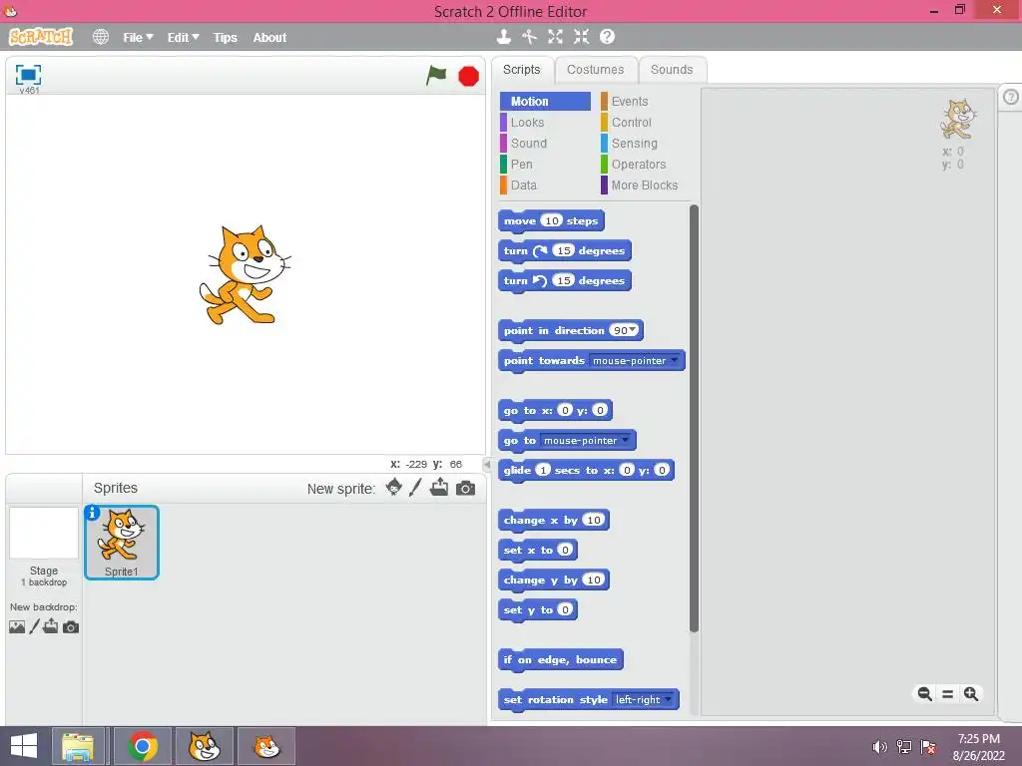Open the About menu item
The width and height of the screenshot is (1022, 766).
coord(269,38)
